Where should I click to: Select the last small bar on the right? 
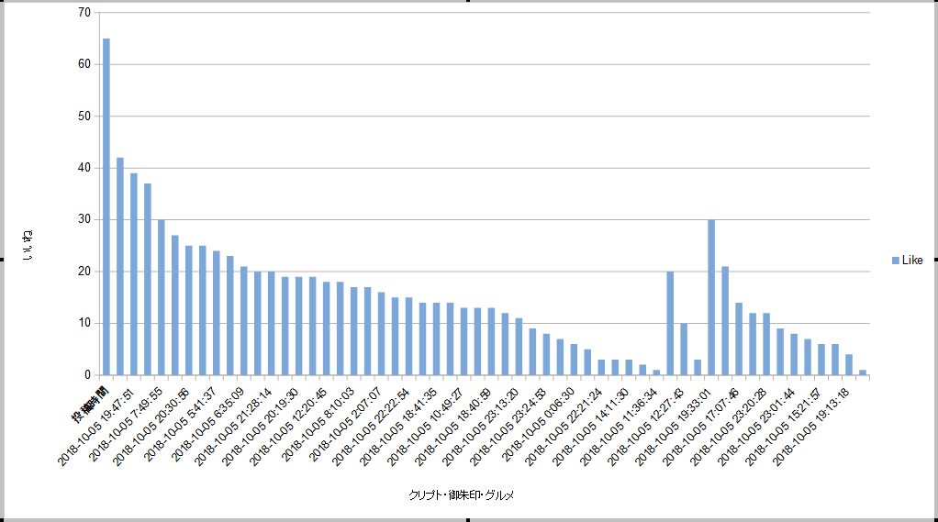pos(863,372)
